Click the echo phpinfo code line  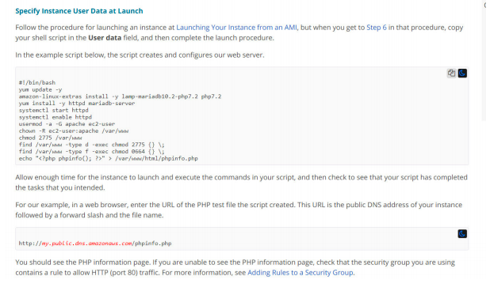click(108, 159)
